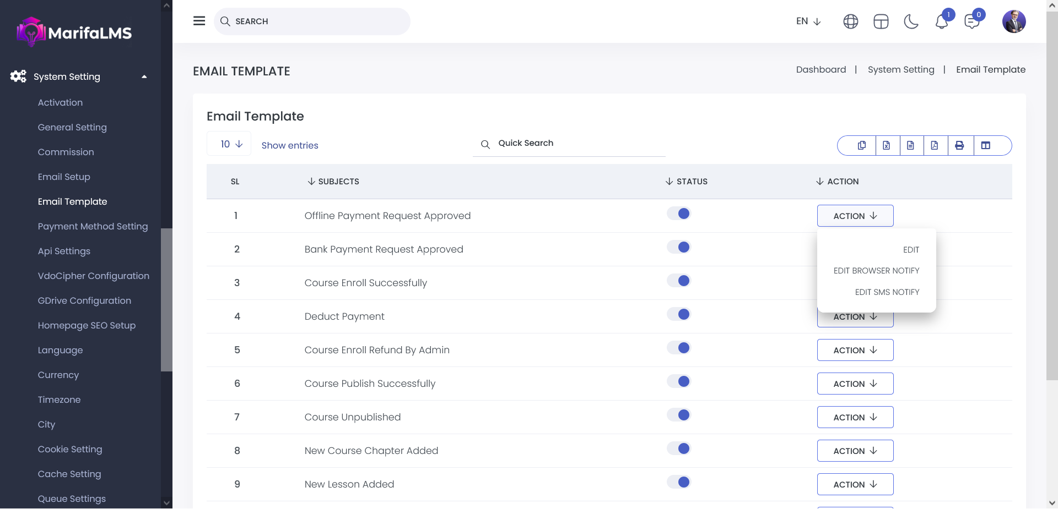The height and width of the screenshot is (509, 1058).
Task: Open the column visibility icon
Action: pyautogui.click(x=986, y=145)
